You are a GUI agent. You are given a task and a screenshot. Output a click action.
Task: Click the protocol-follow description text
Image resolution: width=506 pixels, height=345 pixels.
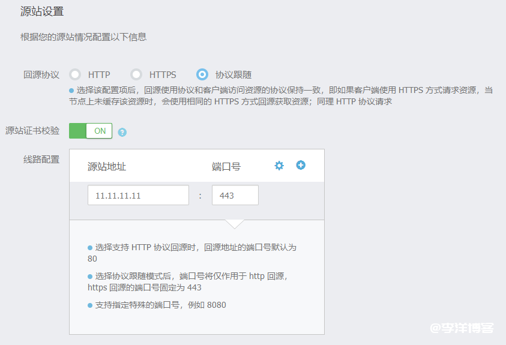[x=281, y=96]
